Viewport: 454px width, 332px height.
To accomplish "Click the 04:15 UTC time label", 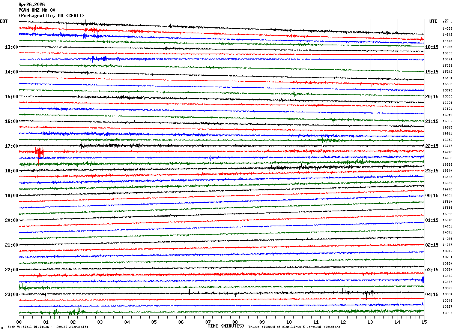I will pyautogui.click(x=432, y=295).
